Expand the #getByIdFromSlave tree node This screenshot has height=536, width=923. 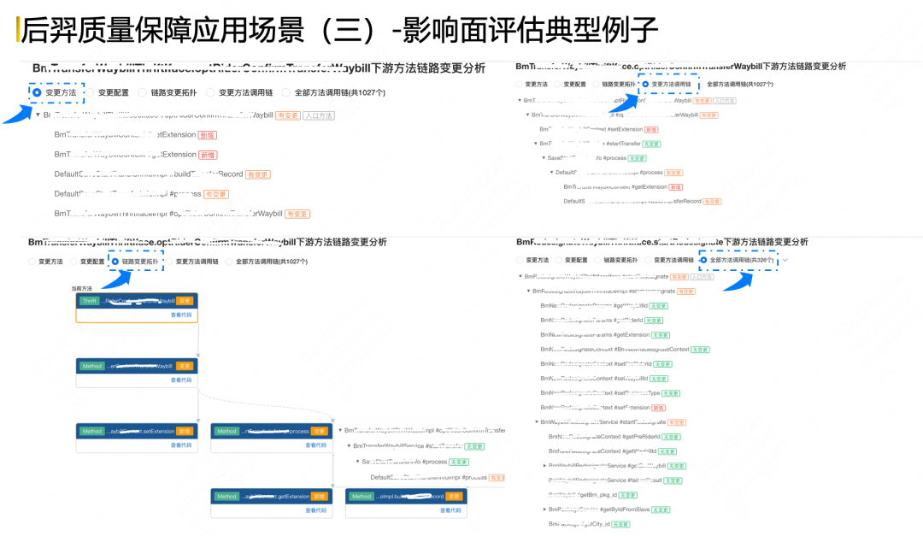pyautogui.click(x=544, y=509)
